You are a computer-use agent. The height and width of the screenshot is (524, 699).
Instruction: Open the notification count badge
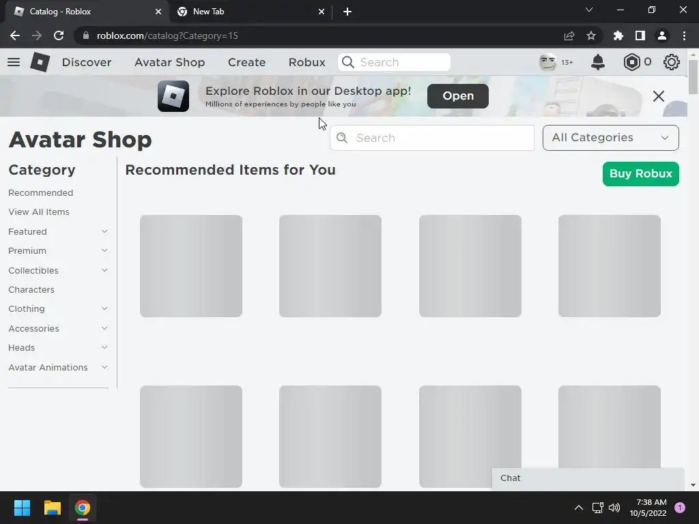680,508
